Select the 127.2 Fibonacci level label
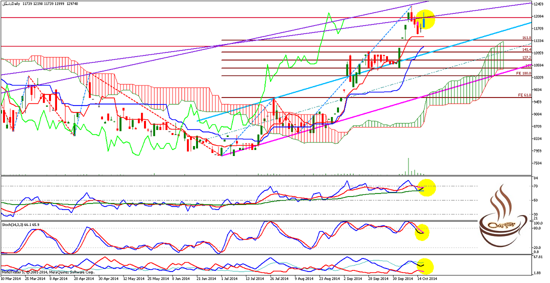The width and height of the screenshot is (550, 283). pos(526,57)
